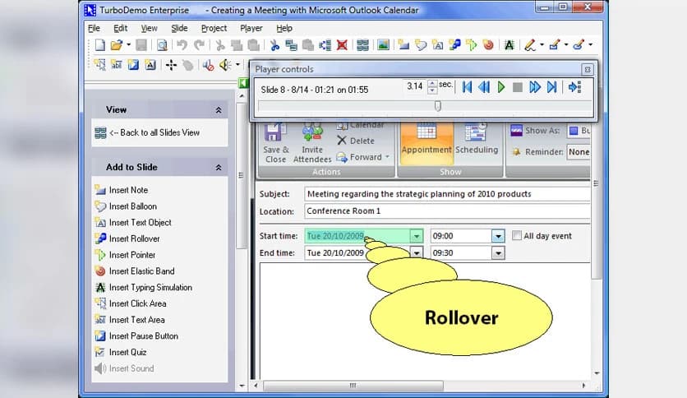Click the all slides grid view toolbar icon

coord(362,44)
